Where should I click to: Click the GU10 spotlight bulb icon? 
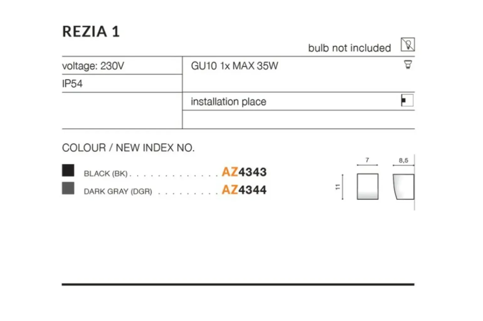pyautogui.click(x=407, y=65)
